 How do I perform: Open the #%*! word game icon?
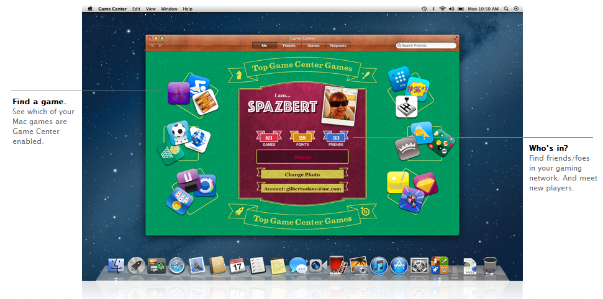tap(418, 89)
